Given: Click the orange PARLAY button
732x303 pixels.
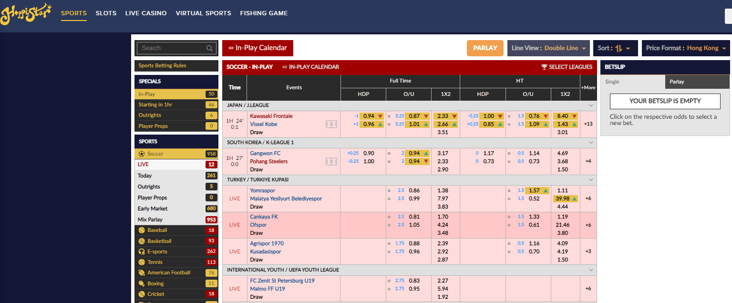Looking at the screenshot, I should [485, 48].
